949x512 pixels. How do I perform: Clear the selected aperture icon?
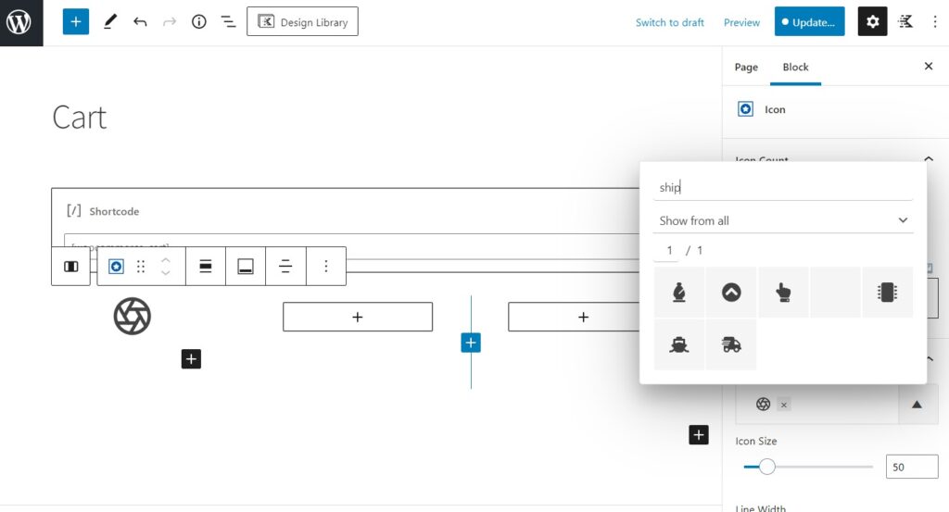784,405
